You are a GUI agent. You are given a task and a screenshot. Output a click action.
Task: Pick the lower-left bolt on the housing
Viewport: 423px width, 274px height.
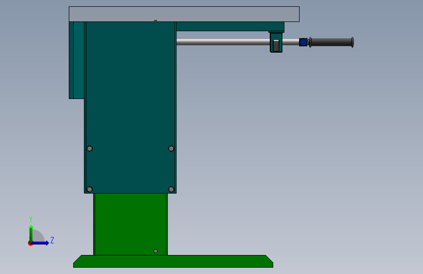(x=90, y=189)
